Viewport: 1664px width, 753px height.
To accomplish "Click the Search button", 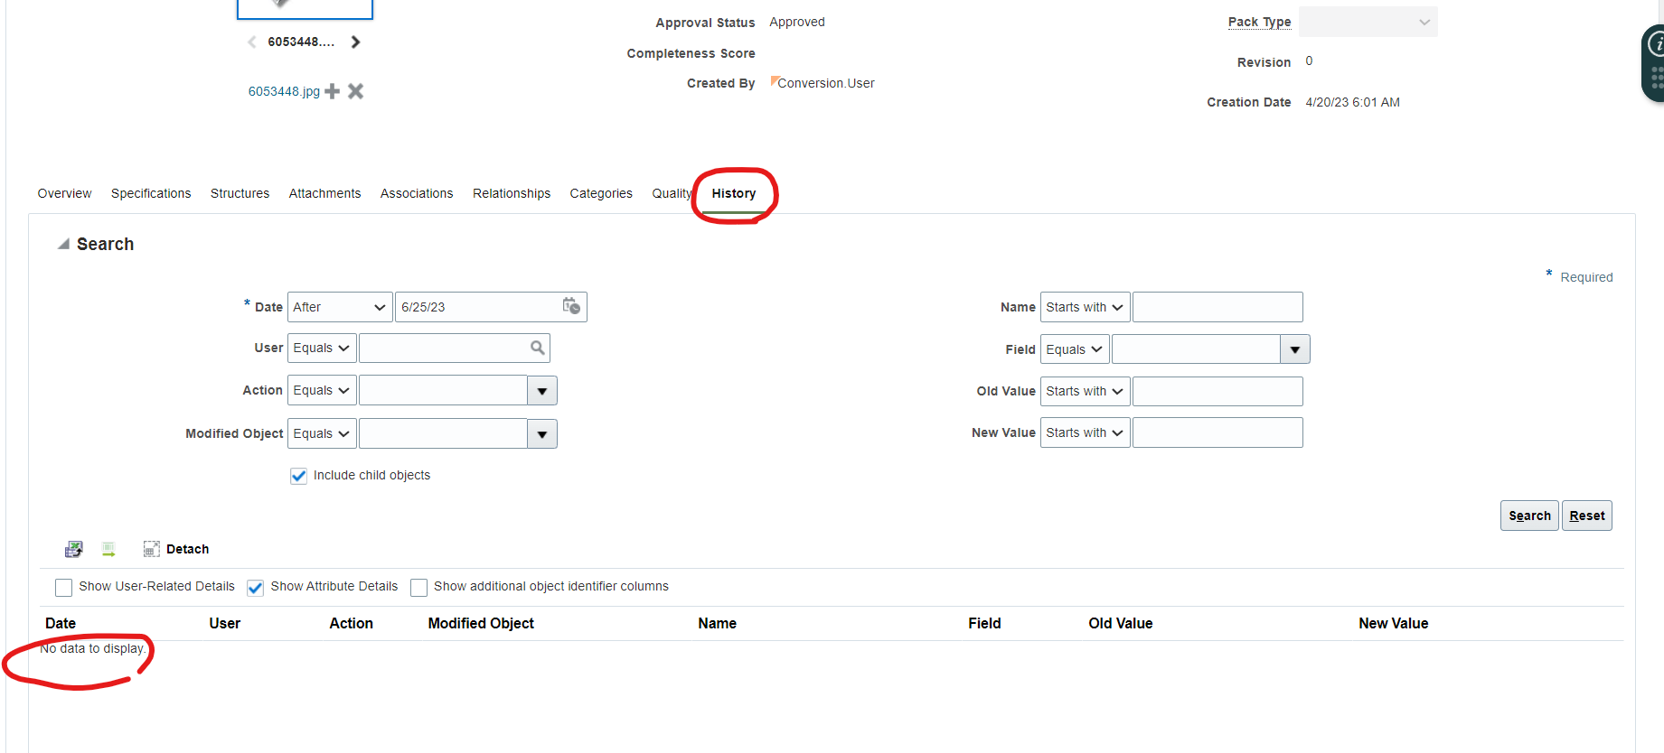I will point(1529,516).
